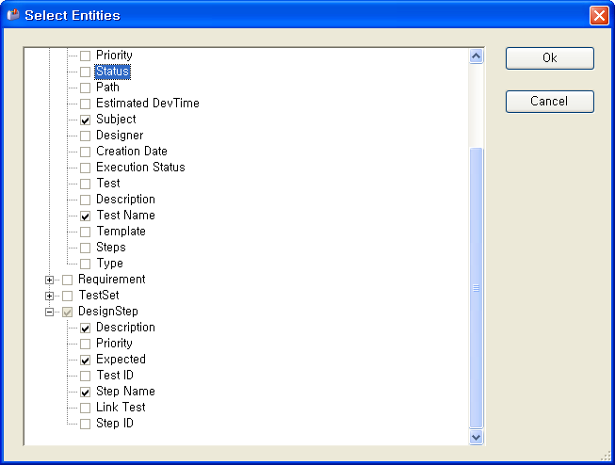
Task: Tick the Test ID checkbox
Action: pos(85,376)
